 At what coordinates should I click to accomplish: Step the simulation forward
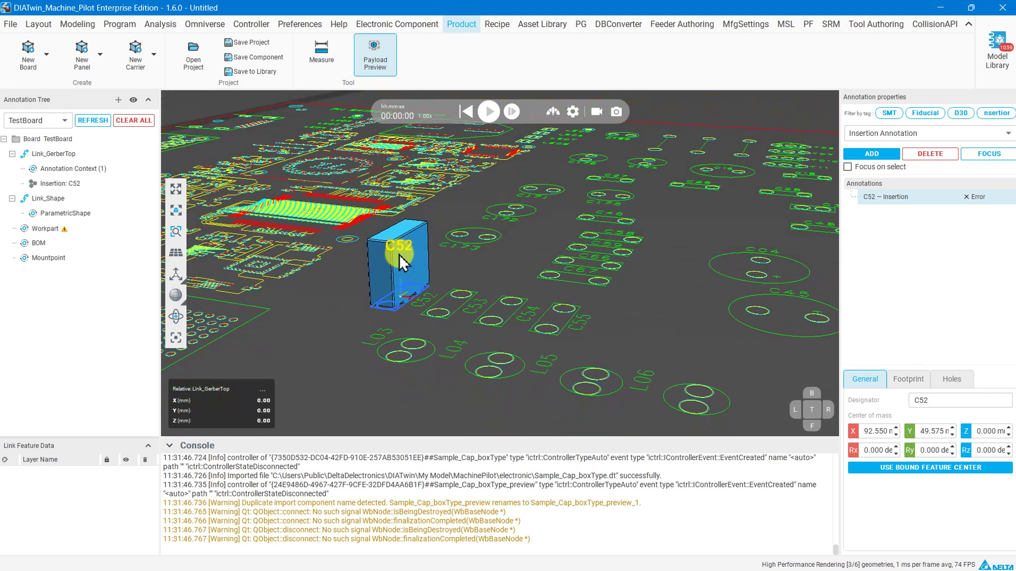(512, 112)
